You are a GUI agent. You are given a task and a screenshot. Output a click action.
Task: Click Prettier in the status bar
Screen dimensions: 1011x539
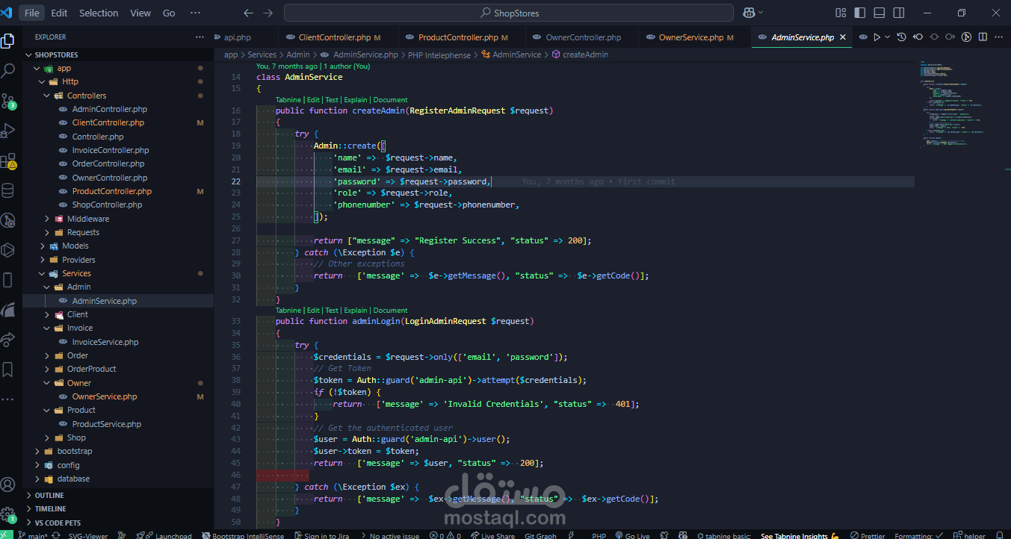868,535
